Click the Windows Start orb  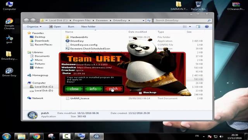pyautogui.click(x=7, y=136)
